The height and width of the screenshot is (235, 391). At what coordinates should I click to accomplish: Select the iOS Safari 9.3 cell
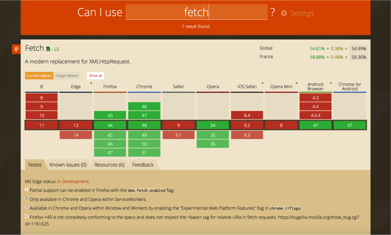pos(247,135)
